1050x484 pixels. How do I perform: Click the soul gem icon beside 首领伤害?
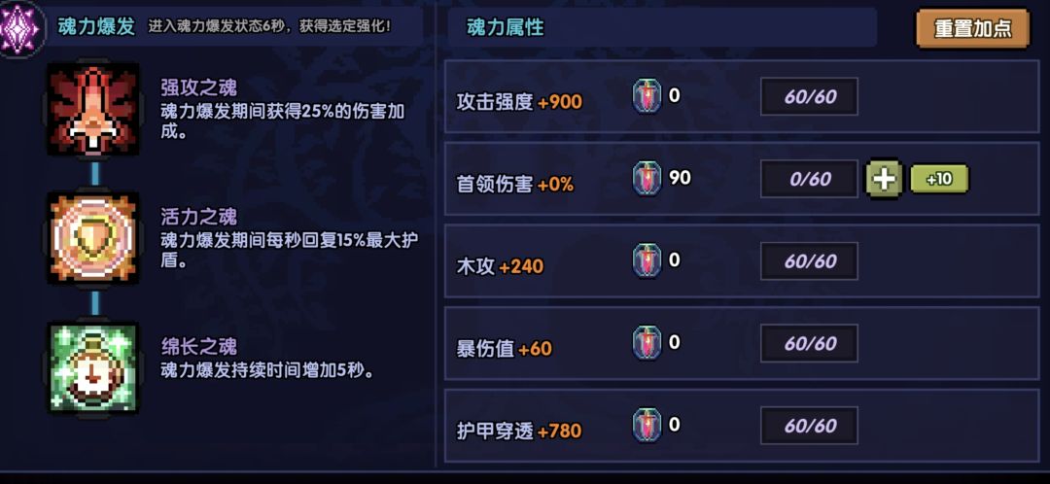coord(647,179)
